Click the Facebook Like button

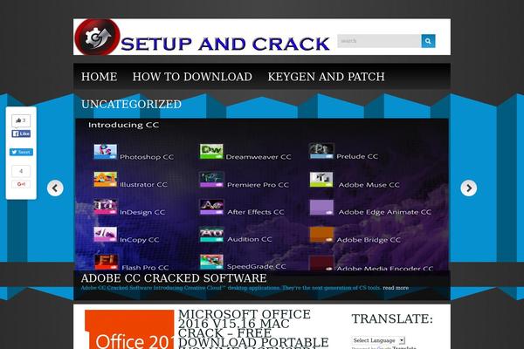point(21,133)
